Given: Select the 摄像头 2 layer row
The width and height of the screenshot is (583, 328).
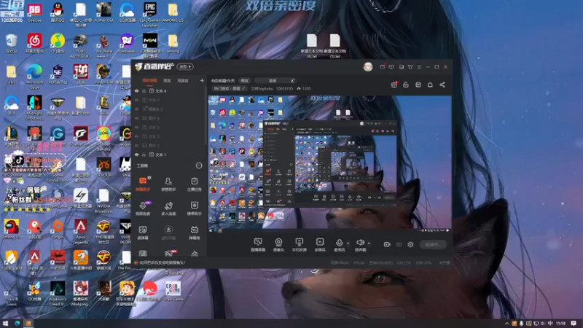Looking at the screenshot, I should click(x=169, y=109).
